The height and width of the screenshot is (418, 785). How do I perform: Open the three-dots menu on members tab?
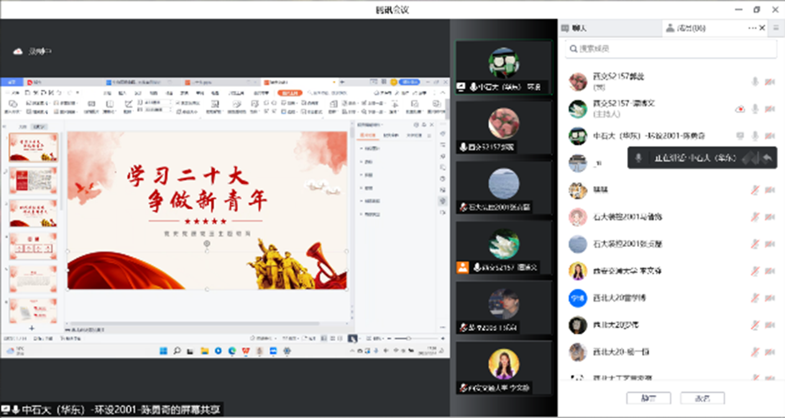pyautogui.click(x=752, y=28)
